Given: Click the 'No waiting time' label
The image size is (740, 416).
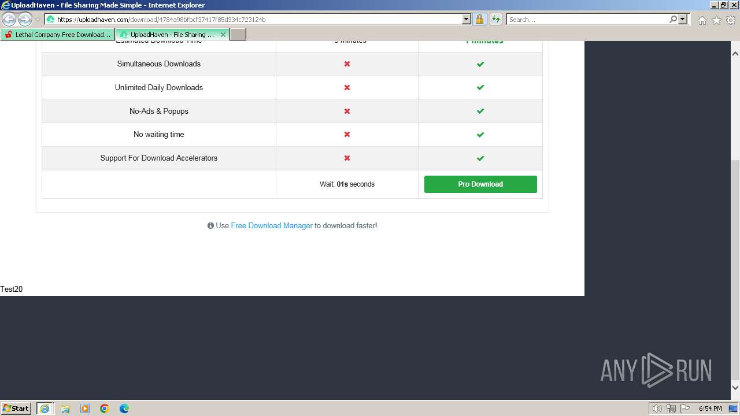Looking at the screenshot, I should (x=159, y=135).
